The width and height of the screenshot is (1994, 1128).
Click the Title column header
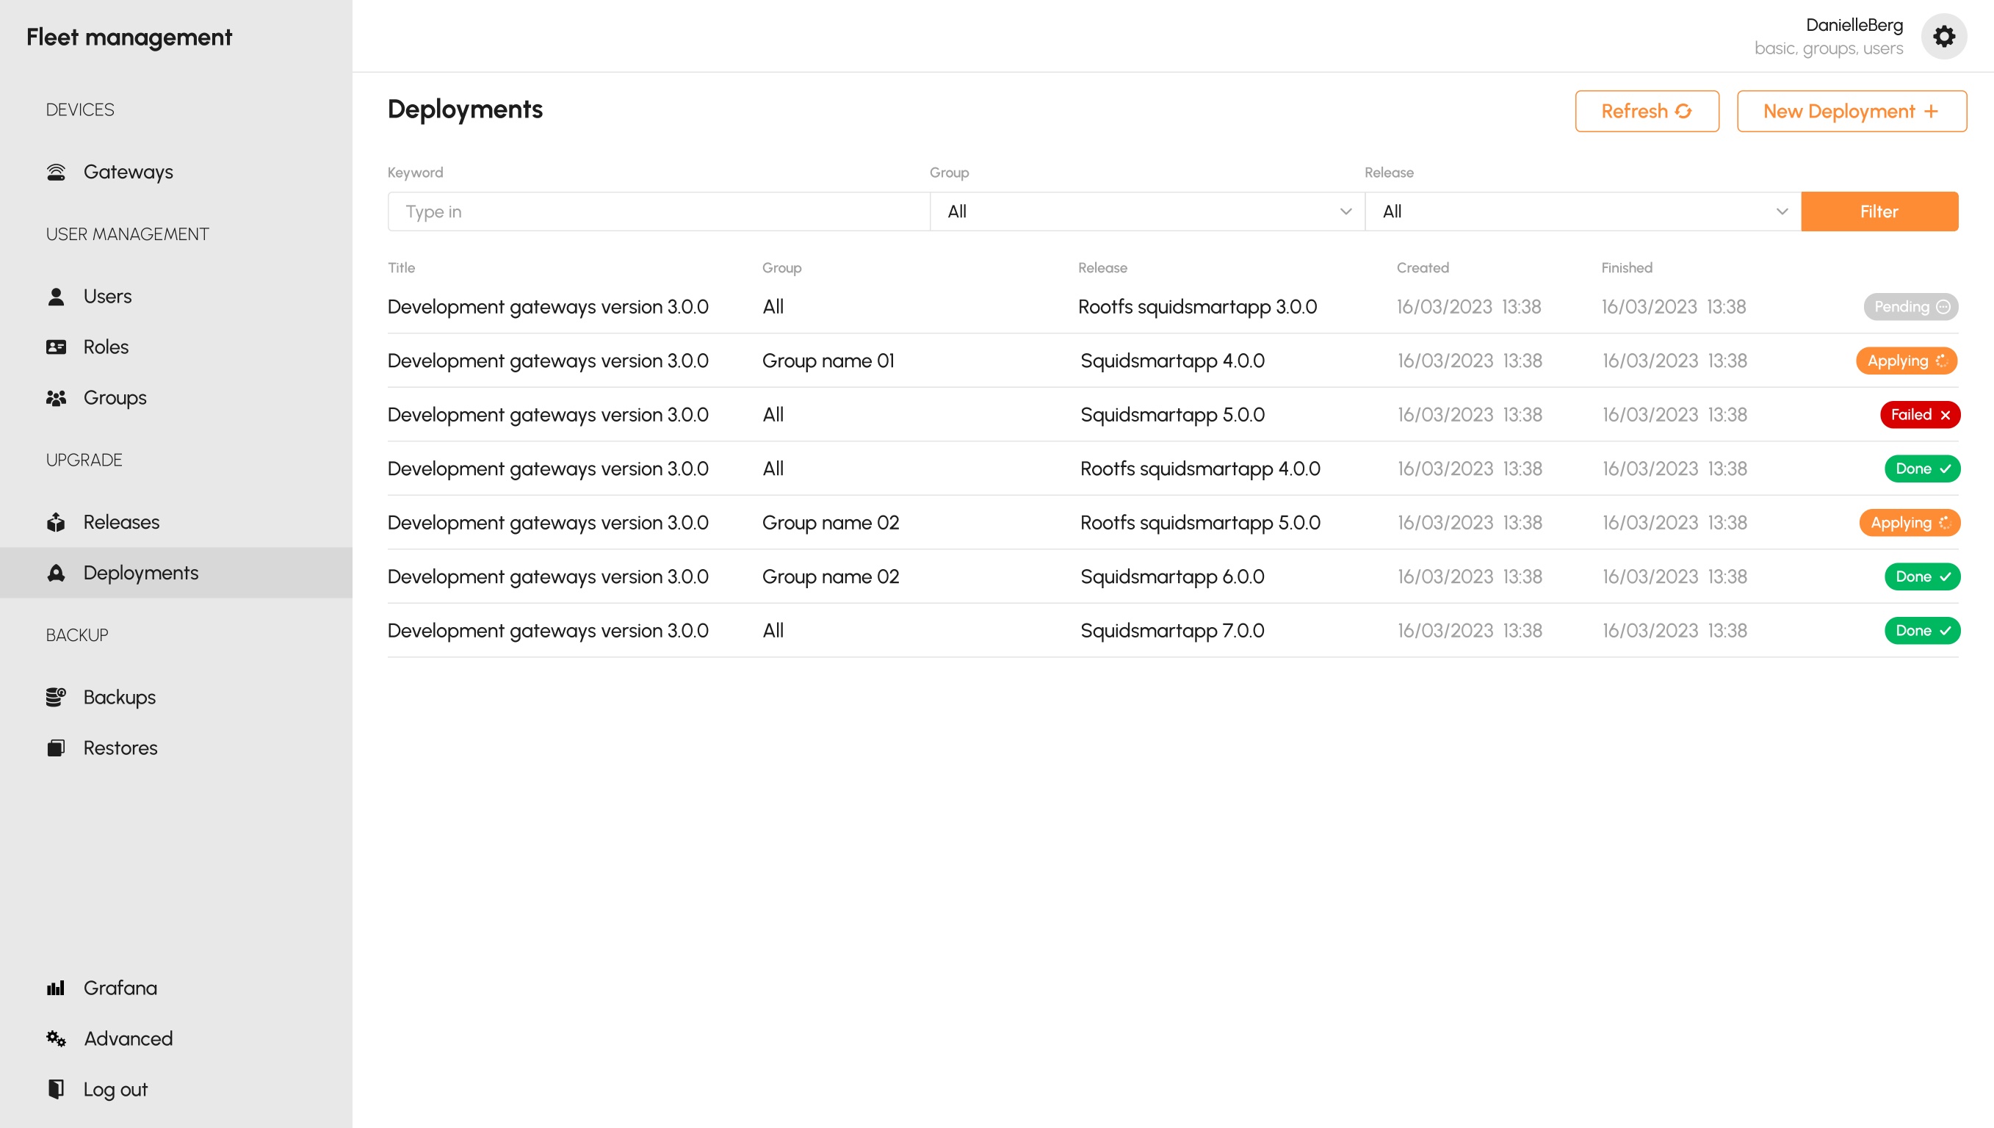point(401,268)
